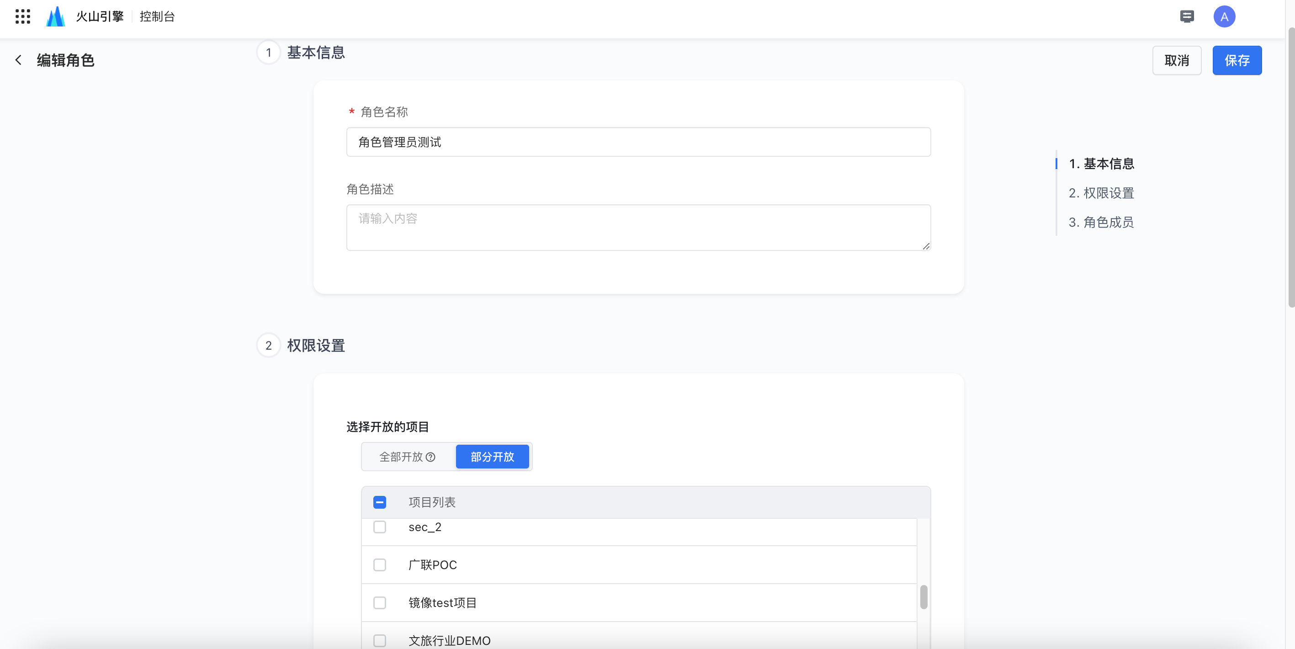Go back using the left arrow
Image resolution: width=1295 pixels, height=649 pixels.
pyautogui.click(x=19, y=60)
